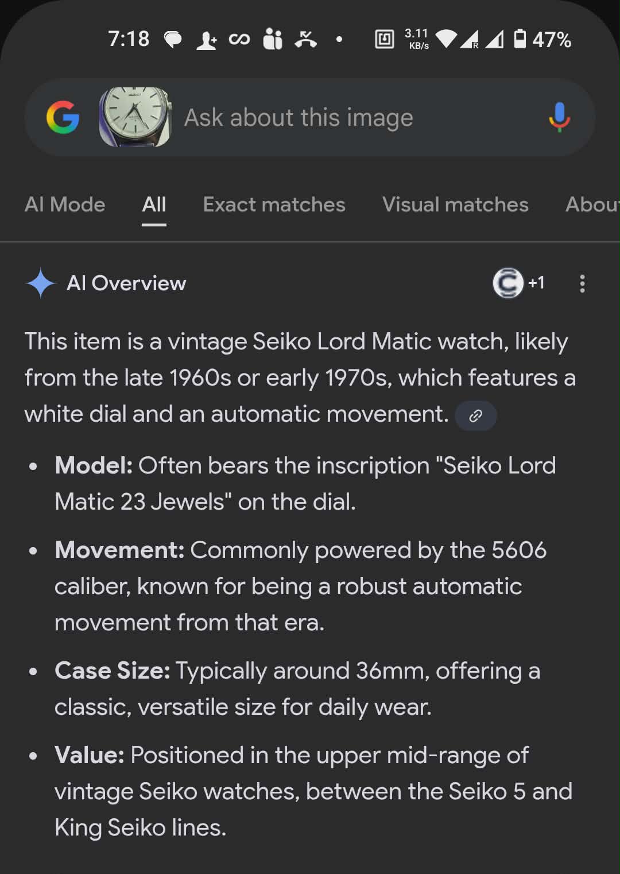620x874 pixels.
Task: Switch to the Visual matches tab
Action: (455, 205)
